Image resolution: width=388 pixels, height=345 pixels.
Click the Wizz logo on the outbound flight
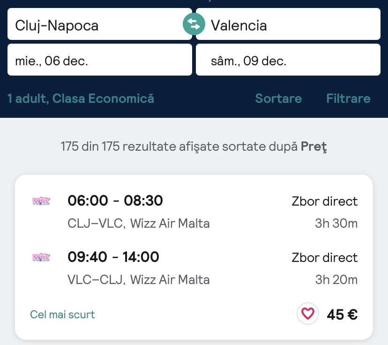(x=41, y=201)
